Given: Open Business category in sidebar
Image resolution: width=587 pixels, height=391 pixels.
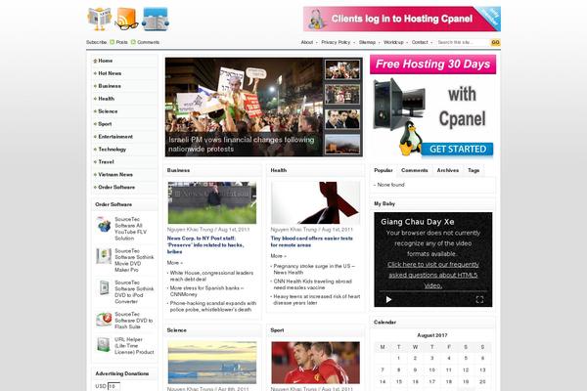Looking at the screenshot, I should click(x=110, y=86).
